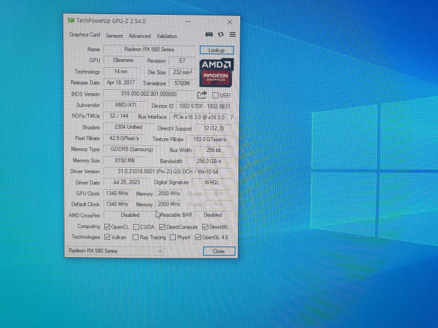The image size is (438, 328).
Task: Click the Revision value E7
Action: [x=182, y=61]
